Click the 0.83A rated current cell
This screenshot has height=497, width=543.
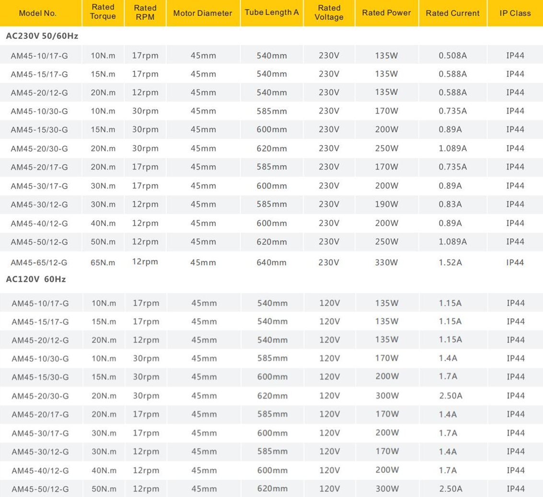pyautogui.click(x=450, y=204)
